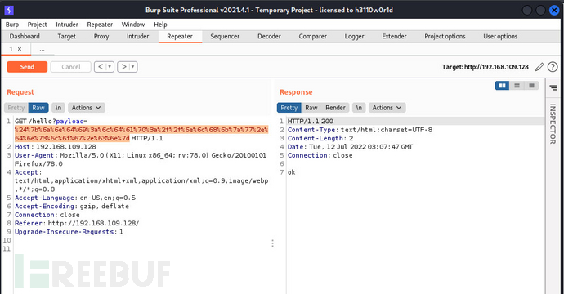
Task: Open the request Actions dropdown
Action: [x=87, y=108]
